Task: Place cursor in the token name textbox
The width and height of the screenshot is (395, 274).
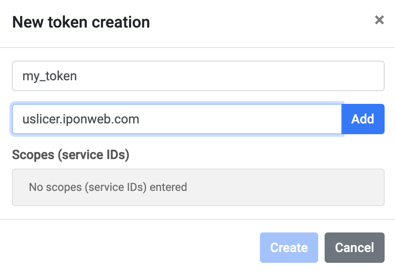Action: tap(198, 76)
